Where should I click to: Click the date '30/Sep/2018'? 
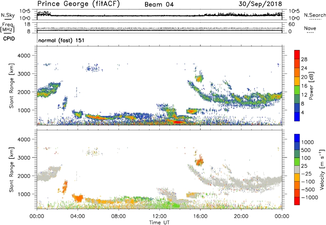(260, 4)
